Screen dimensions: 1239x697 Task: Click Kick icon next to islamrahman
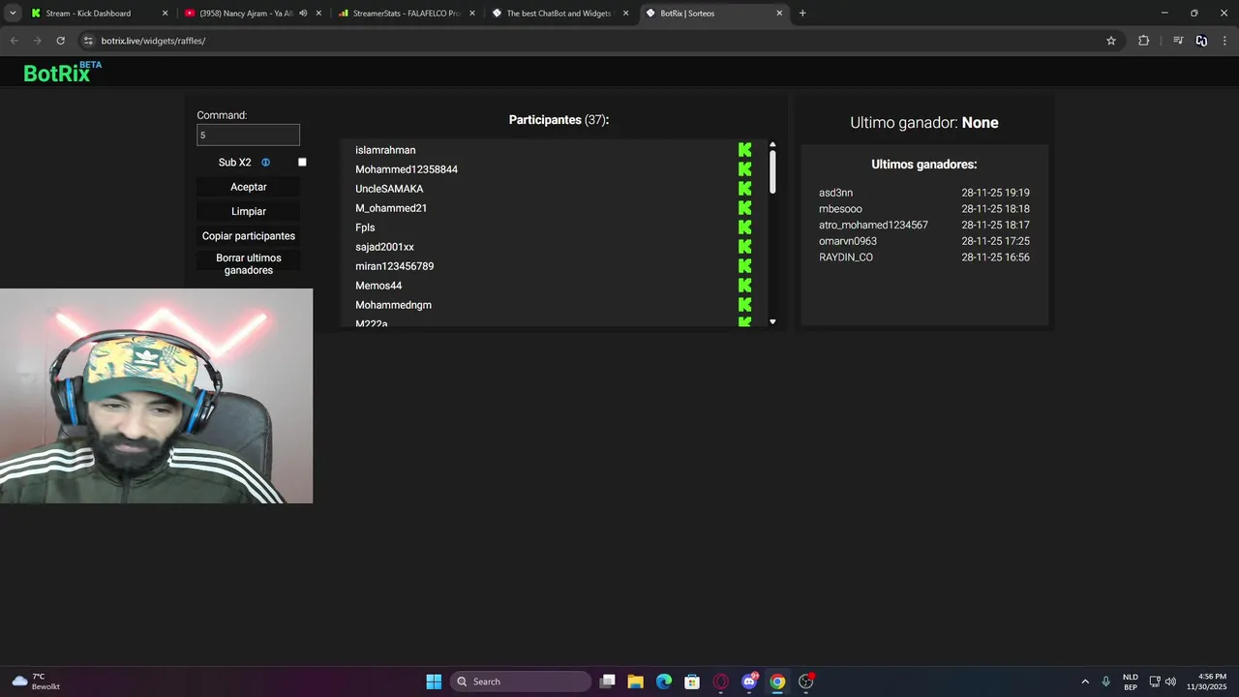coord(744,150)
